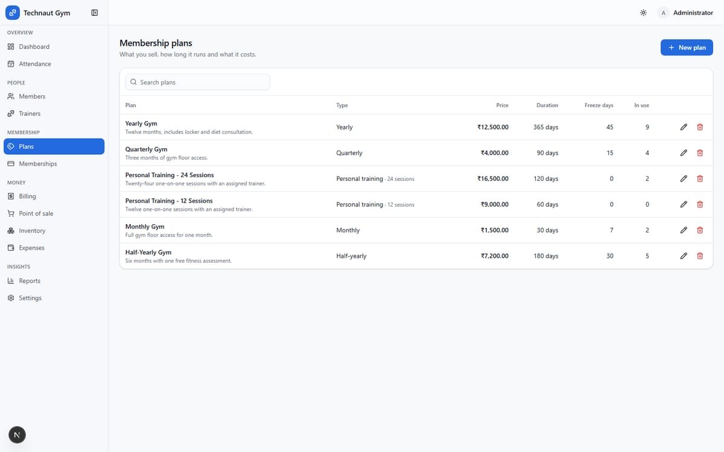Open Dashboard from the sidebar
Image resolution: width=724 pixels, height=452 pixels.
coord(54,46)
